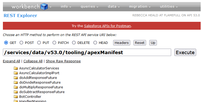Select the POST HTTP method
The height and width of the screenshot is (102, 202).
[21, 43]
